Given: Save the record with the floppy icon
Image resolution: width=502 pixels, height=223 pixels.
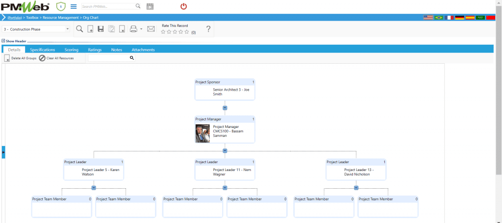Looking at the screenshot, I should 100,29.
